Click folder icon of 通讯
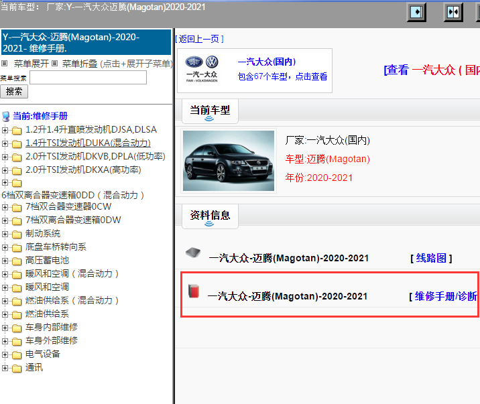The image size is (480, 404). coord(17,368)
